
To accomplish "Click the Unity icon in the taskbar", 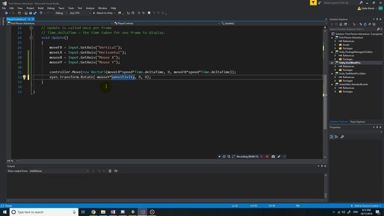I will click(133, 212).
